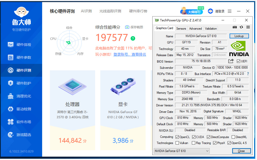Open the GPU-Z hamburger menu
257x160 pixels.
click(248, 27)
